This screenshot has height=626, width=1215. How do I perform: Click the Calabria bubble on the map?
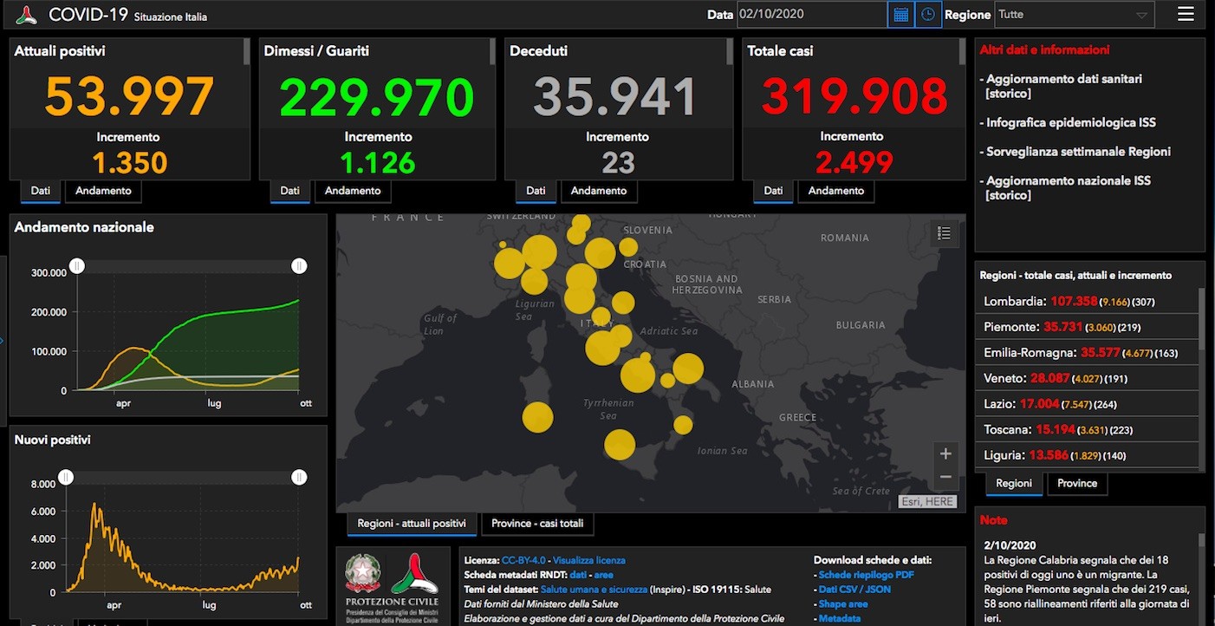[683, 425]
